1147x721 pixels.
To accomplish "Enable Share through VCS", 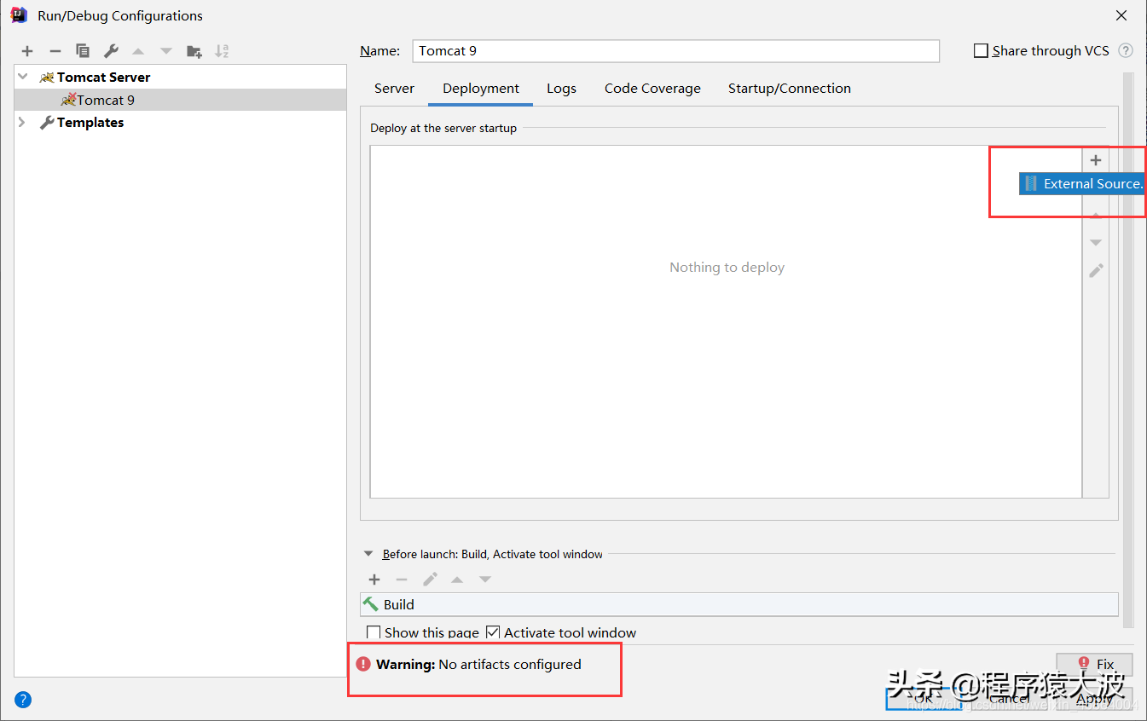I will coord(981,51).
